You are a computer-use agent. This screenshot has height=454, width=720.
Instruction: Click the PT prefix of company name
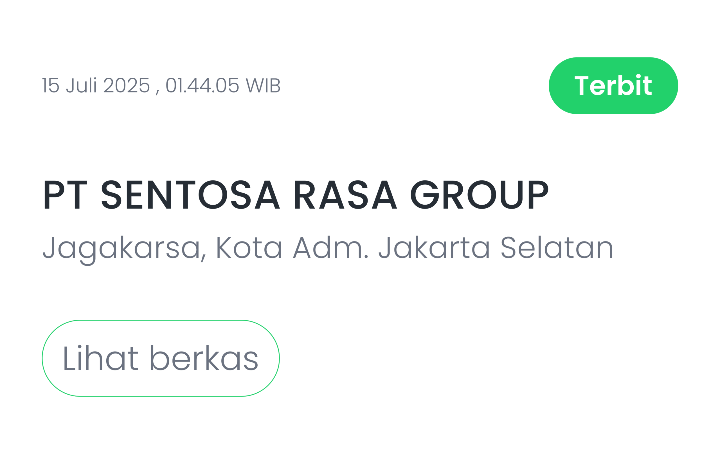pos(66,194)
